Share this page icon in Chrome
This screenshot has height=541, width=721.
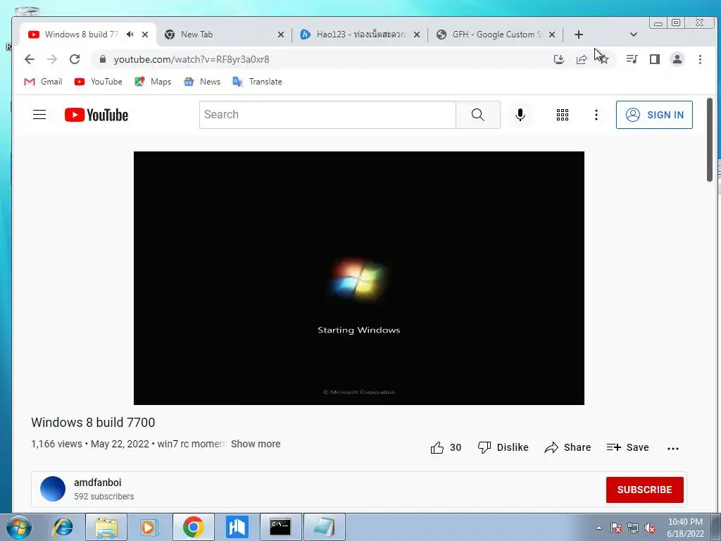pos(581,59)
